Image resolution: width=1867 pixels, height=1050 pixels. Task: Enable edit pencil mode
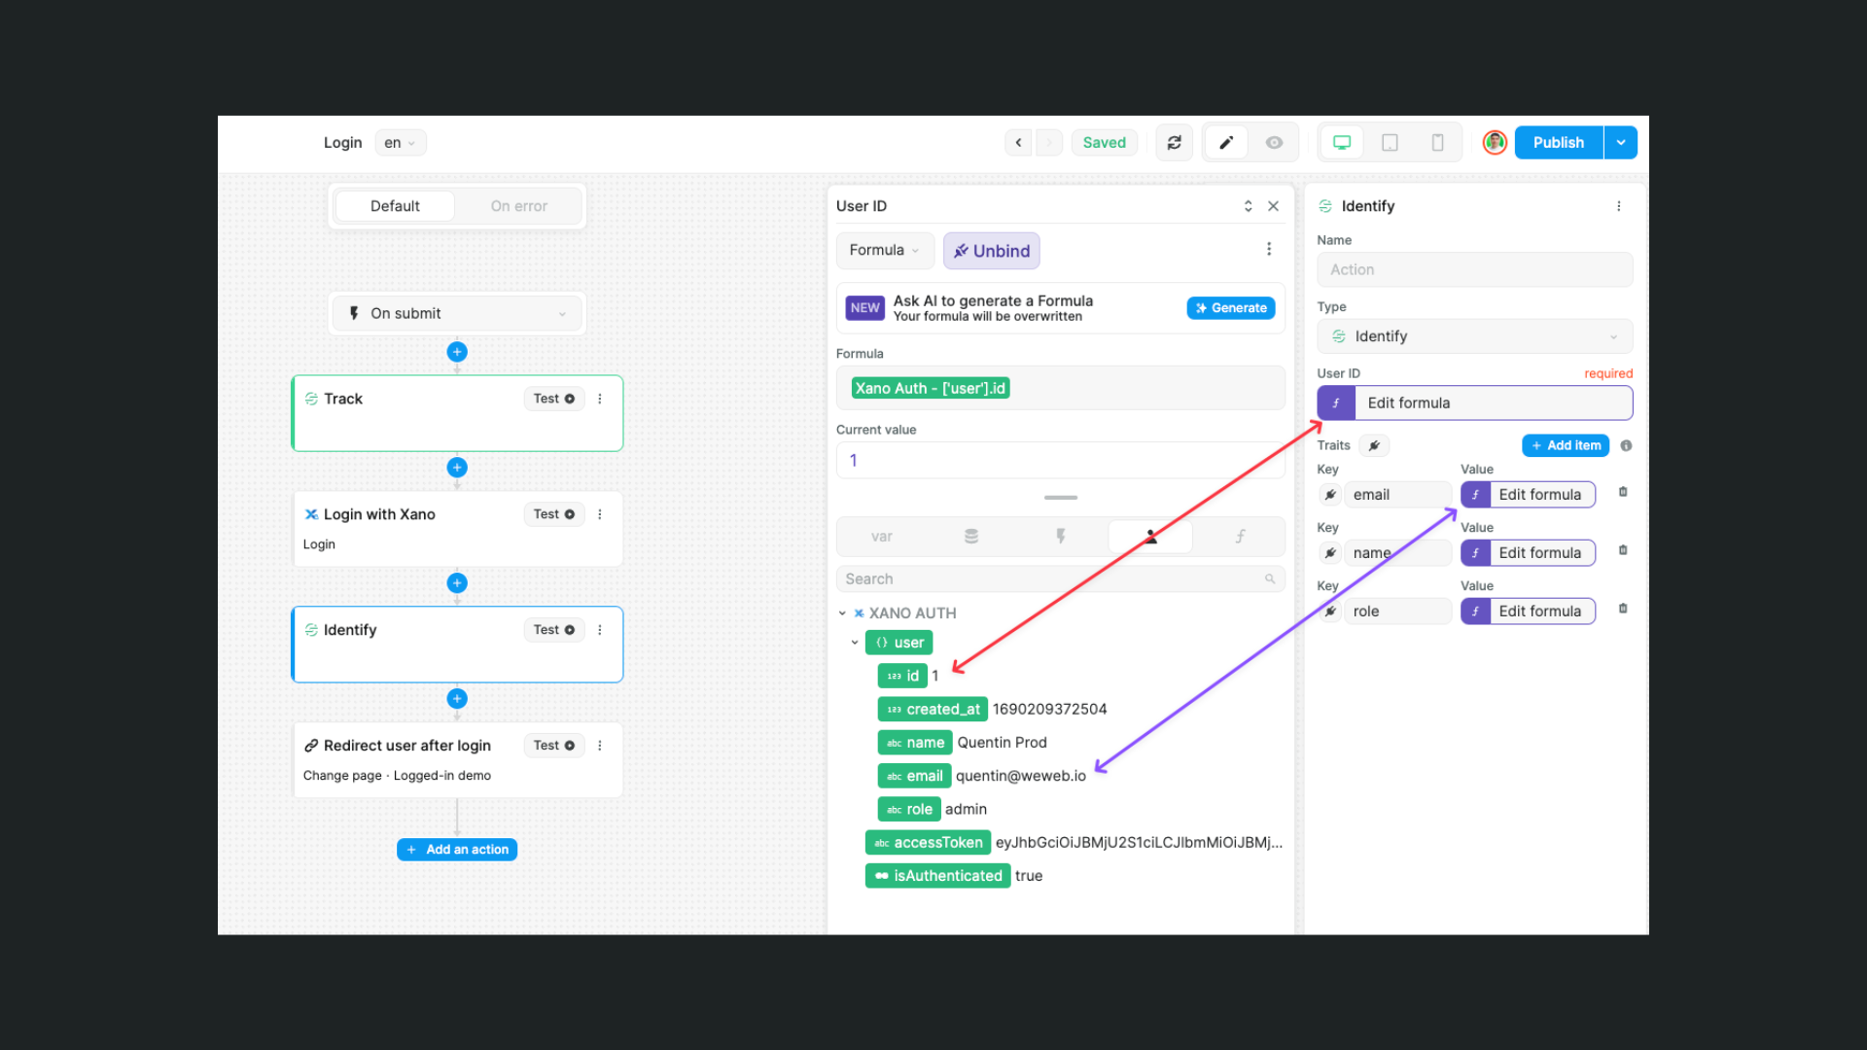tap(1225, 142)
